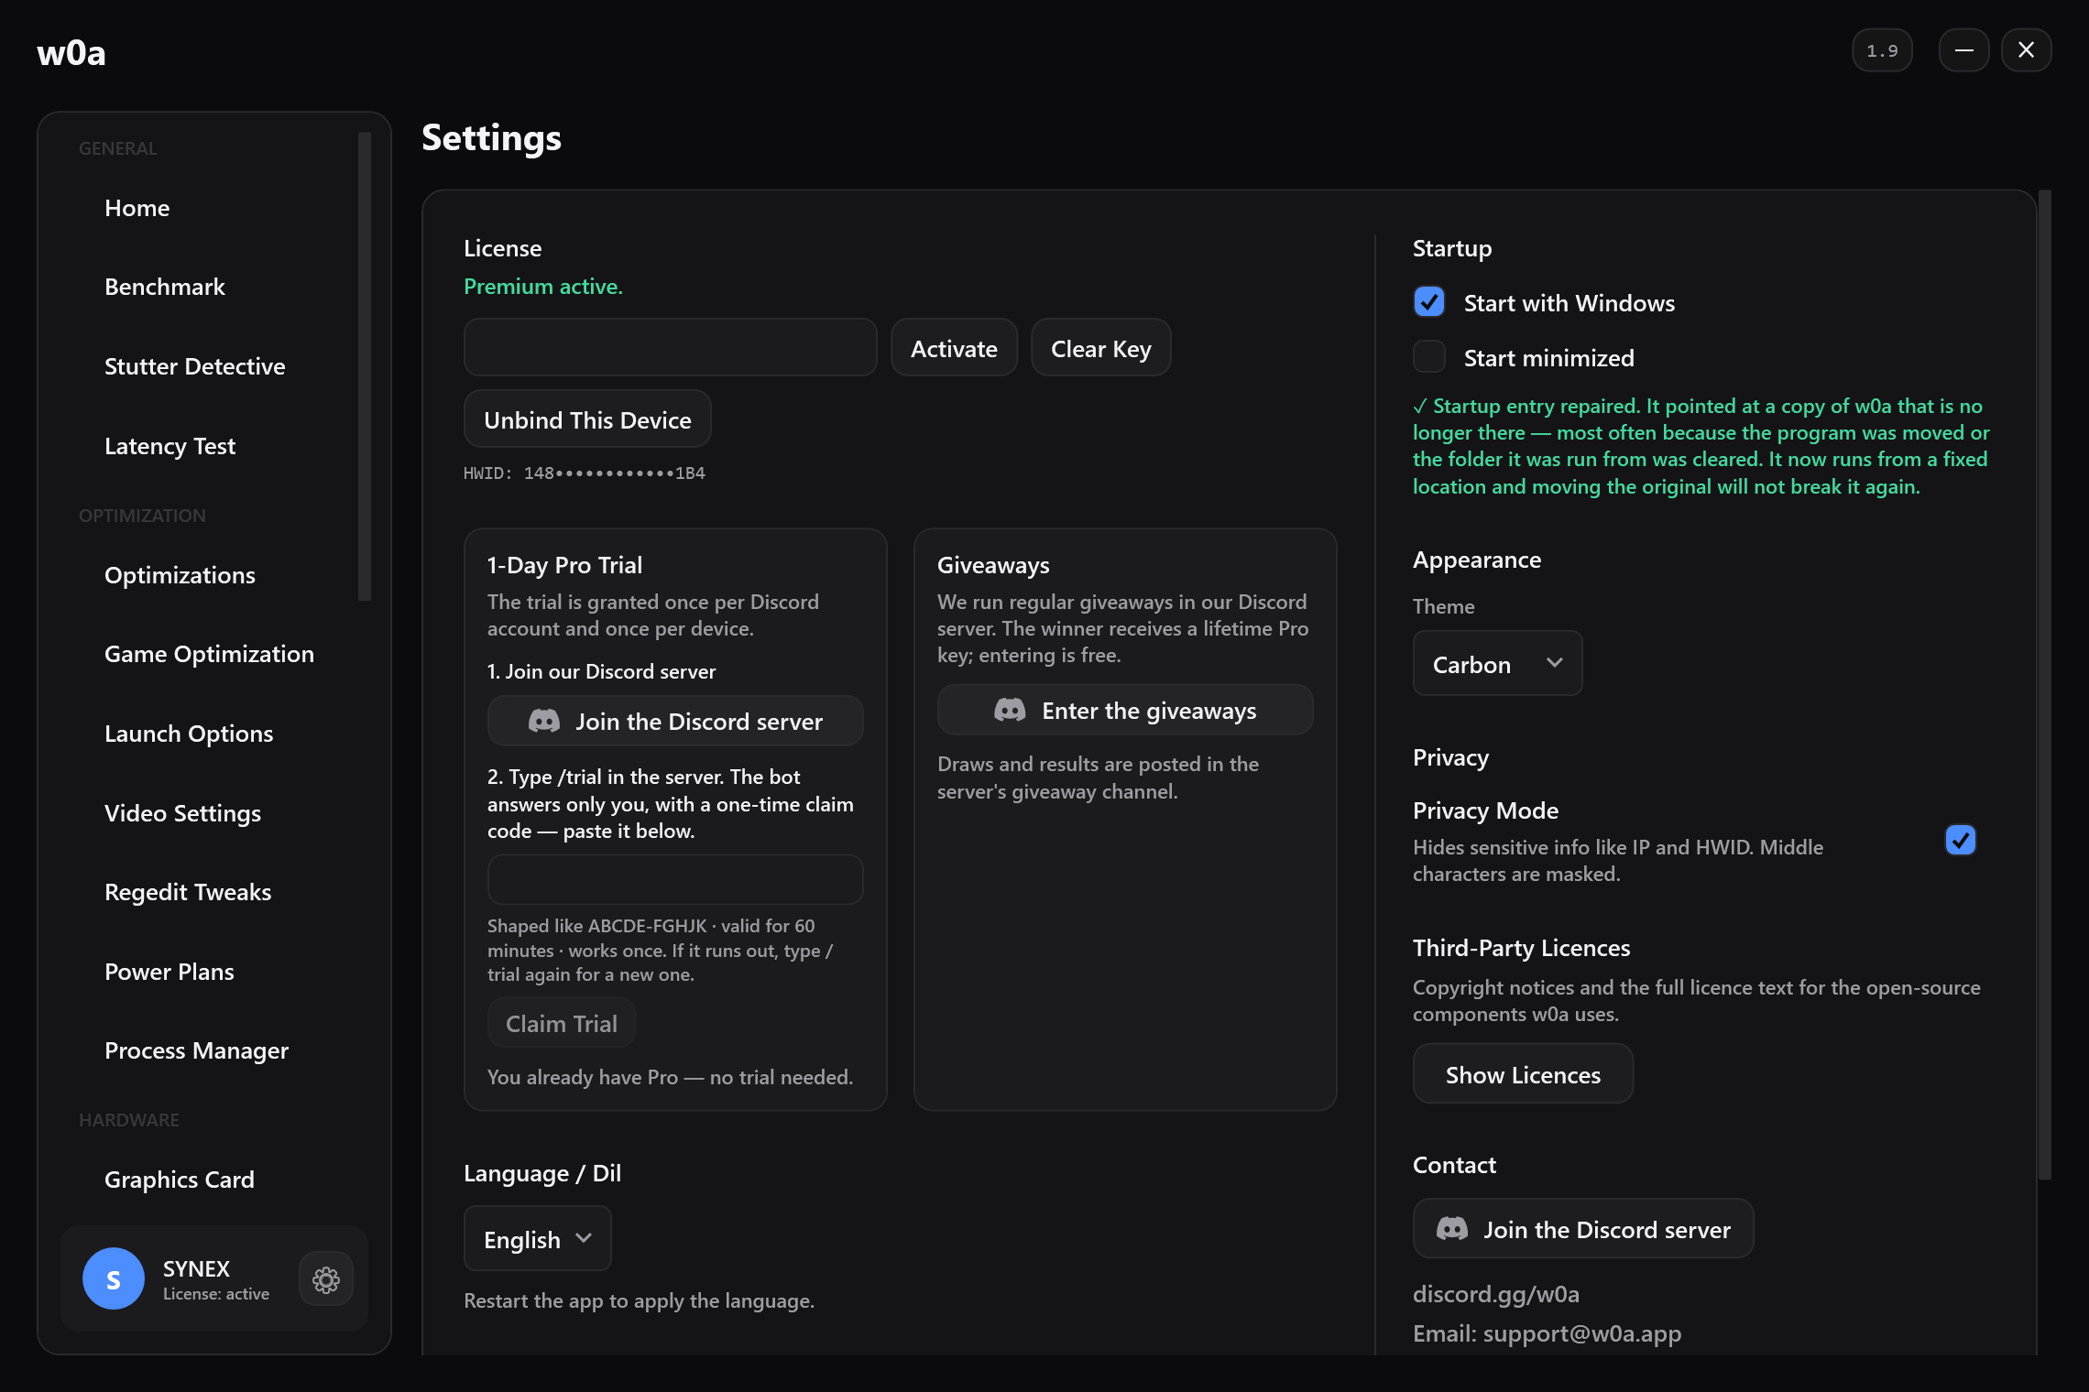Focus the trial claim code input field

coord(675,880)
